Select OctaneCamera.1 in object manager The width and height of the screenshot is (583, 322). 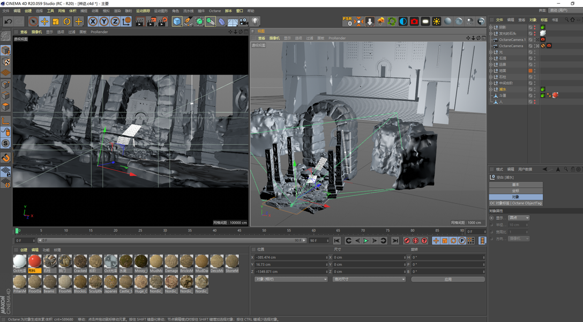(x=512, y=40)
